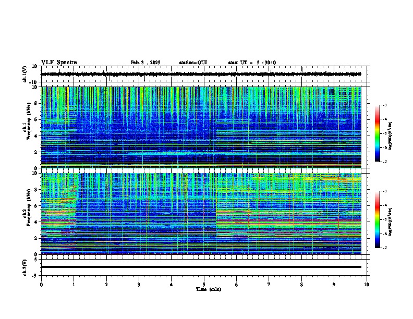Click the "Time (min)" axis label
This screenshot has width=413, height=319.
(209, 289)
